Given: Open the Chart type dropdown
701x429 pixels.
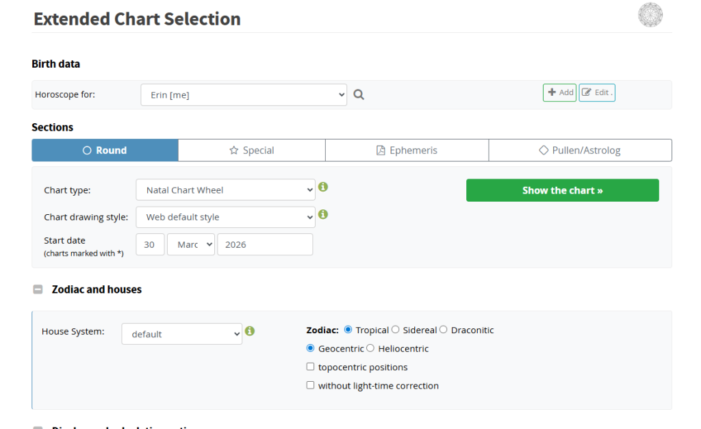Looking at the screenshot, I should (x=225, y=190).
